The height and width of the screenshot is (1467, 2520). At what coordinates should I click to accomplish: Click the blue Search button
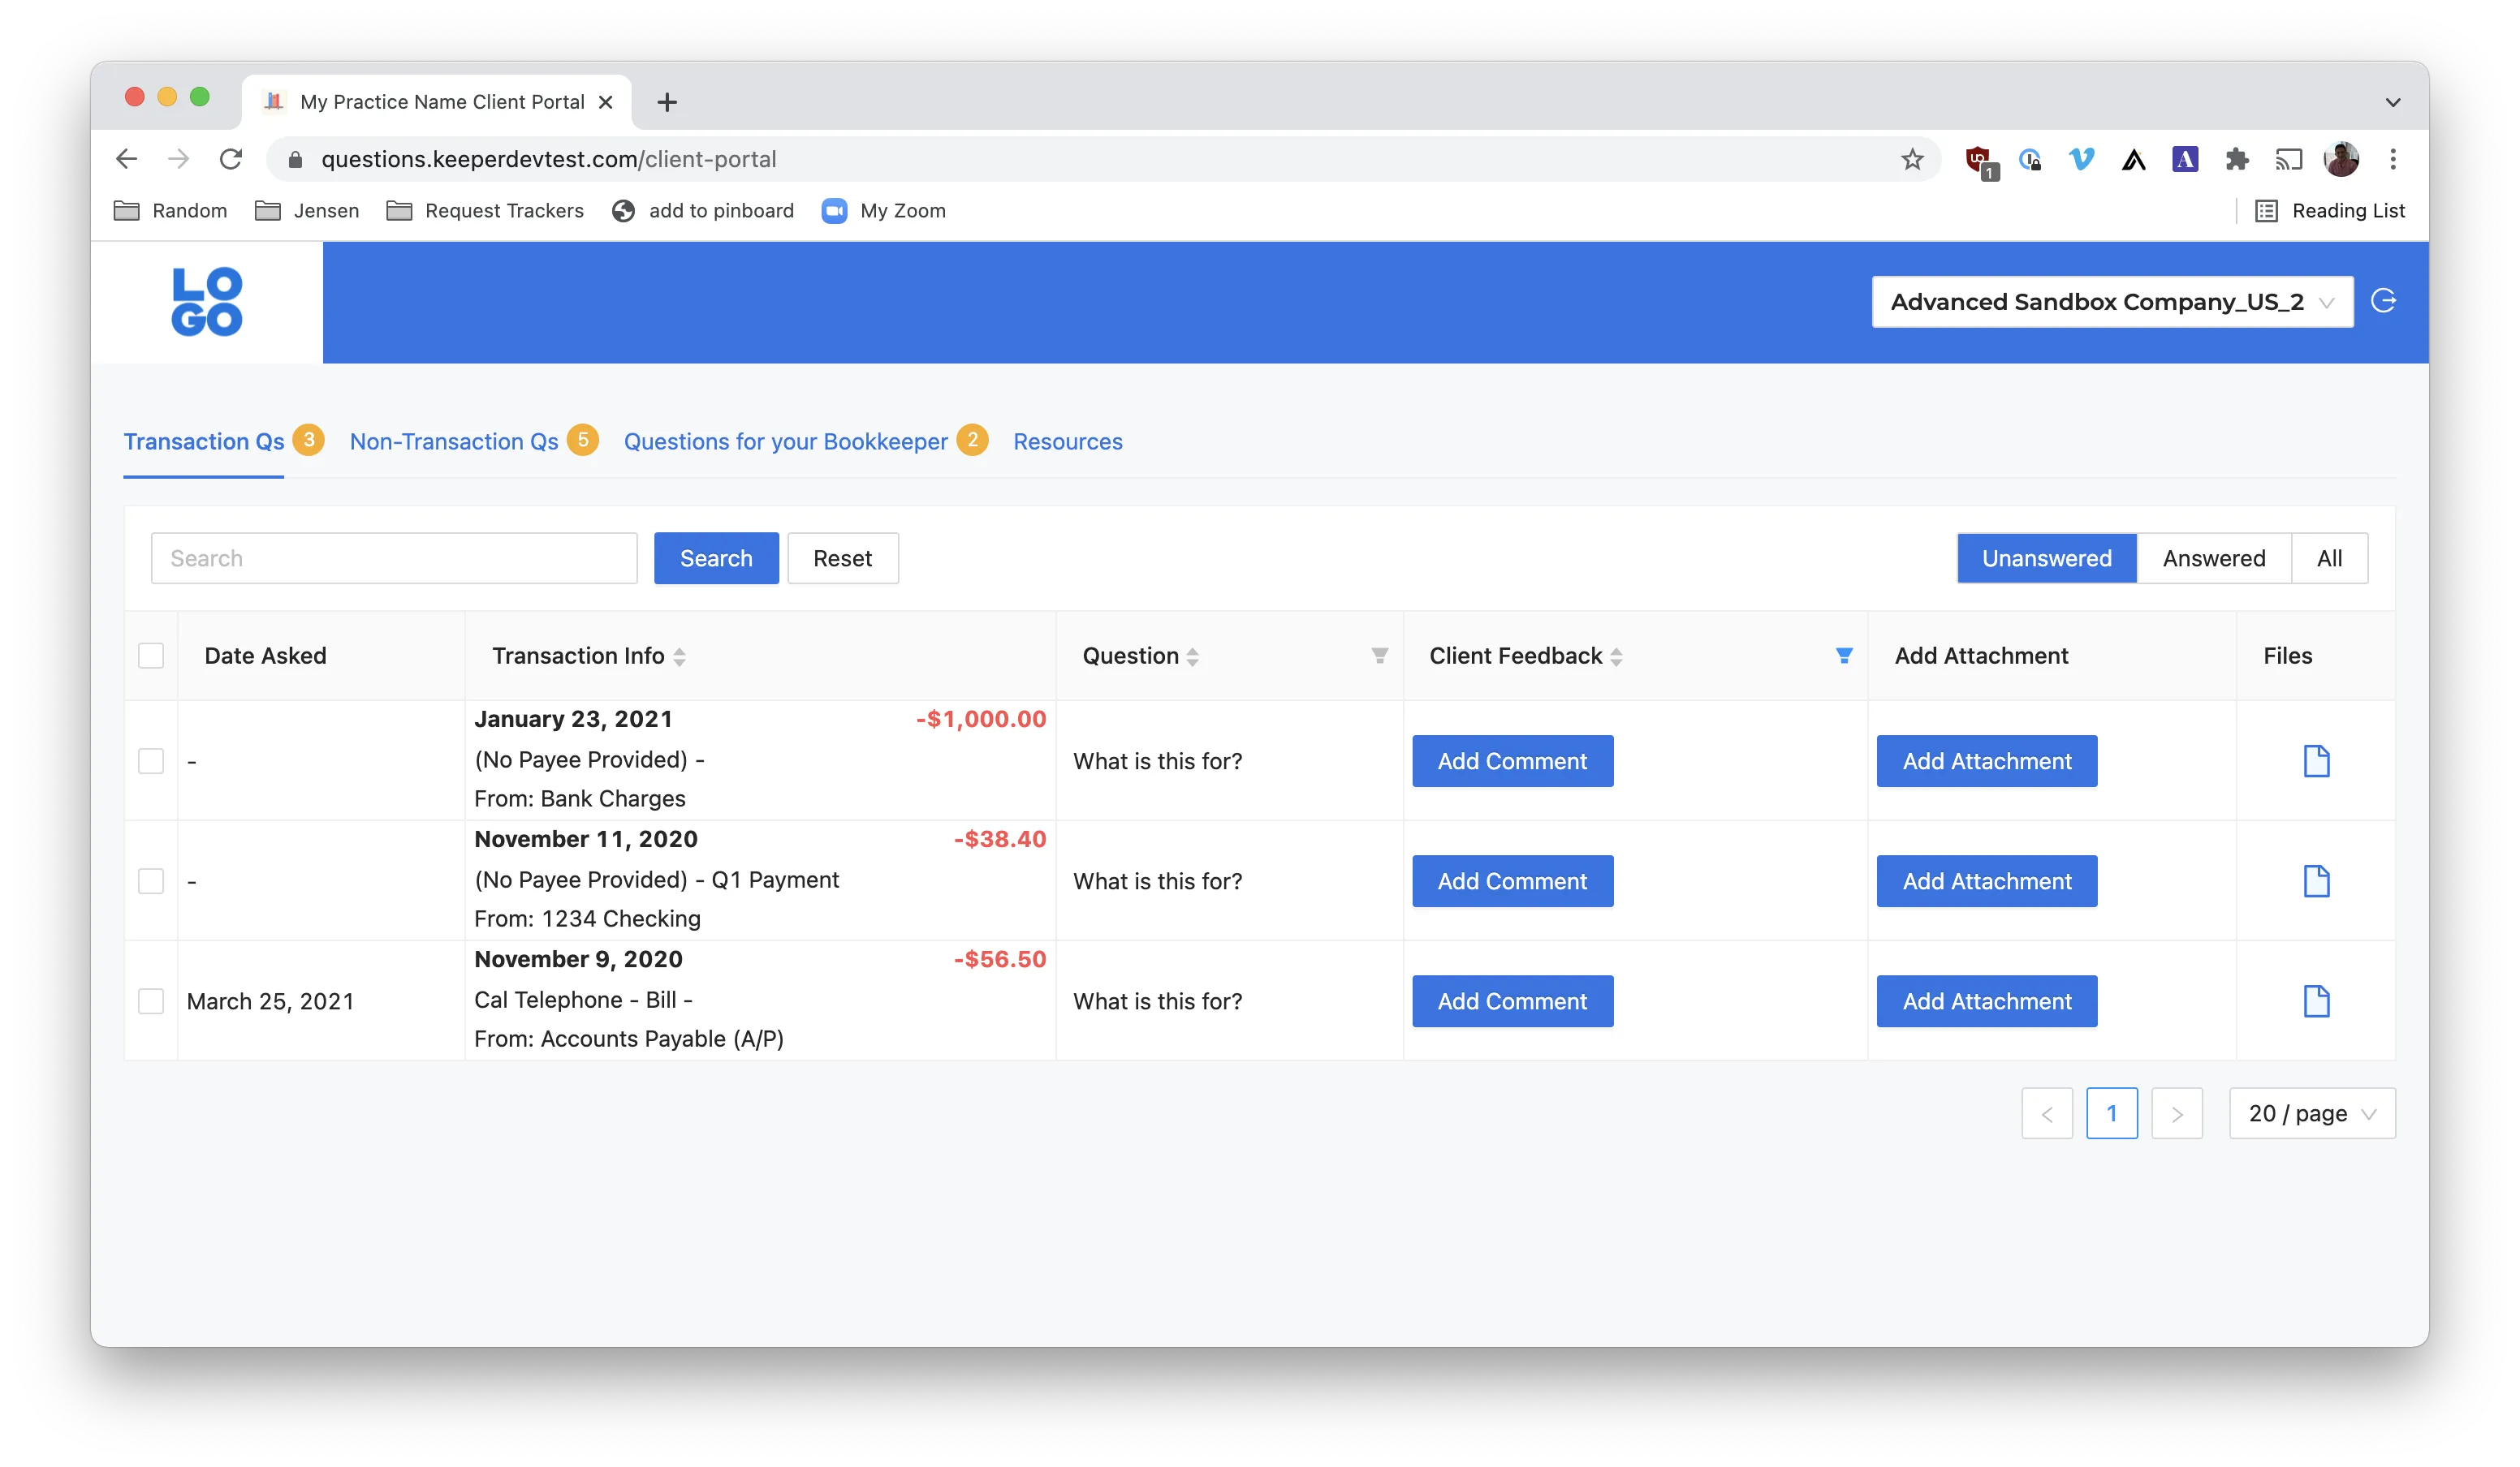(x=716, y=557)
